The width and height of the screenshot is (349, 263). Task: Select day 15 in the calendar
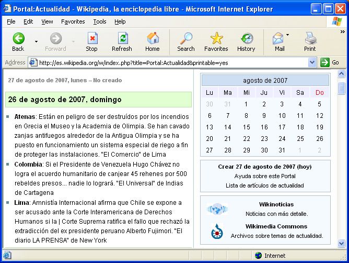246,127
